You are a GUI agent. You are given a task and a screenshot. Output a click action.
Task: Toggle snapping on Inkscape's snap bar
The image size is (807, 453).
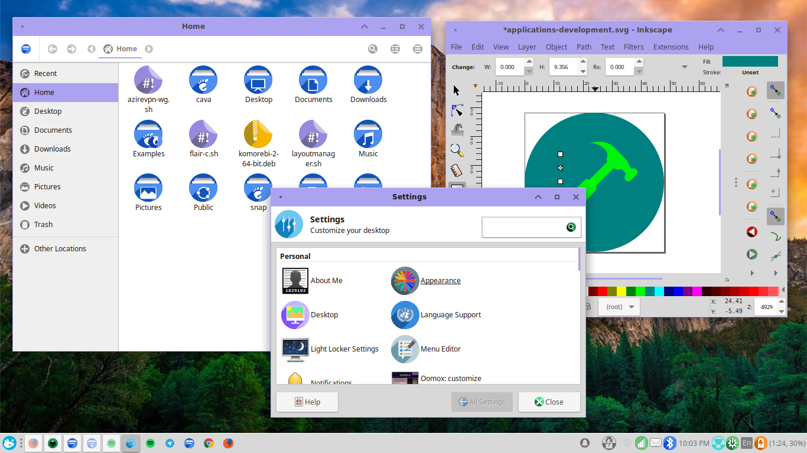[776, 91]
